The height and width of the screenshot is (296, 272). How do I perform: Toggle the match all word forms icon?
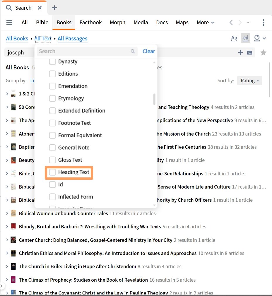coord(245,38)
